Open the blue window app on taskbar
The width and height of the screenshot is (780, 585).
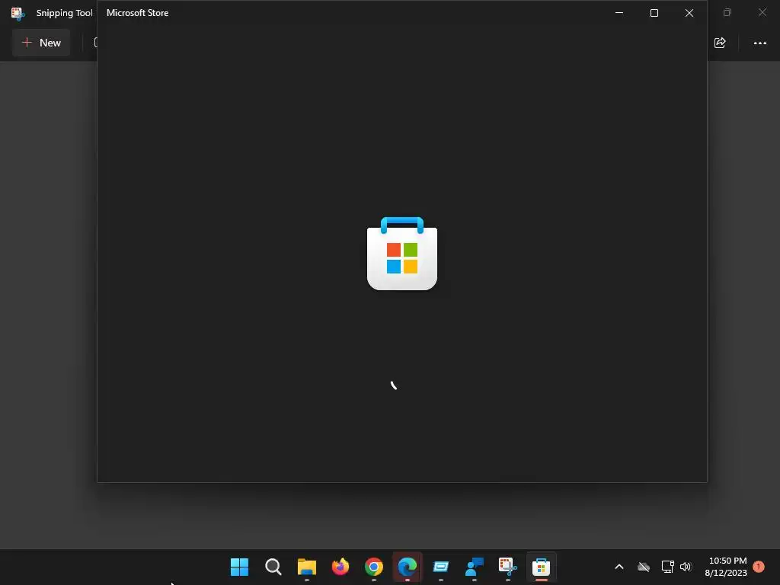pyautogui.click(x=441, y=567)
